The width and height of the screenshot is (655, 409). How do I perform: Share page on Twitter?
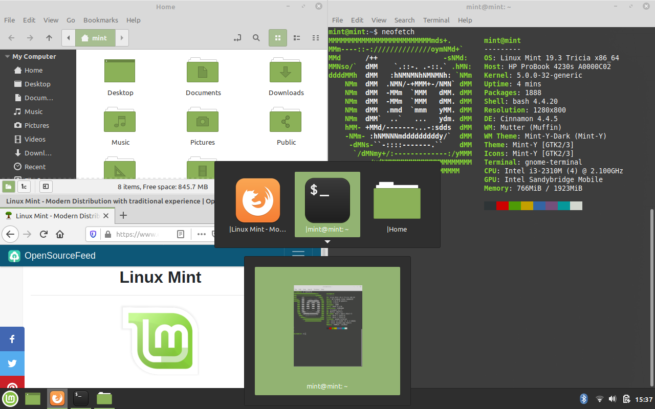pyautogui.click(x=12, y=363)
